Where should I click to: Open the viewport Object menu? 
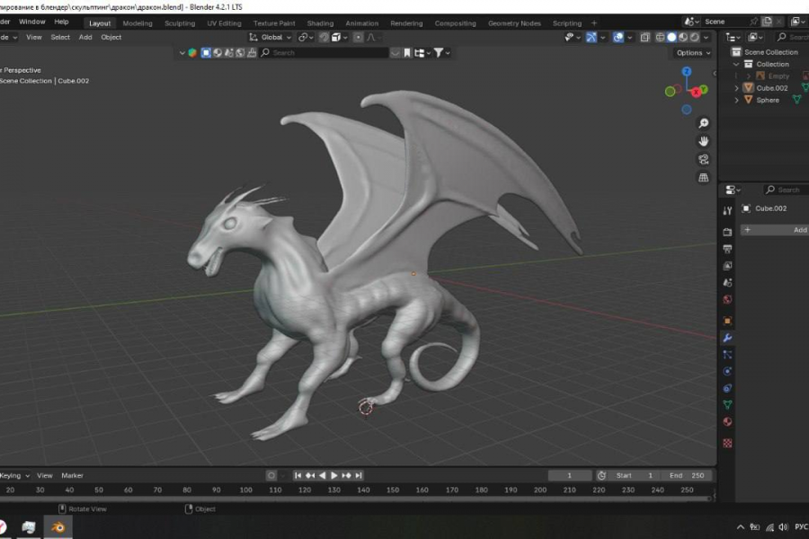(x=111, y=37)
